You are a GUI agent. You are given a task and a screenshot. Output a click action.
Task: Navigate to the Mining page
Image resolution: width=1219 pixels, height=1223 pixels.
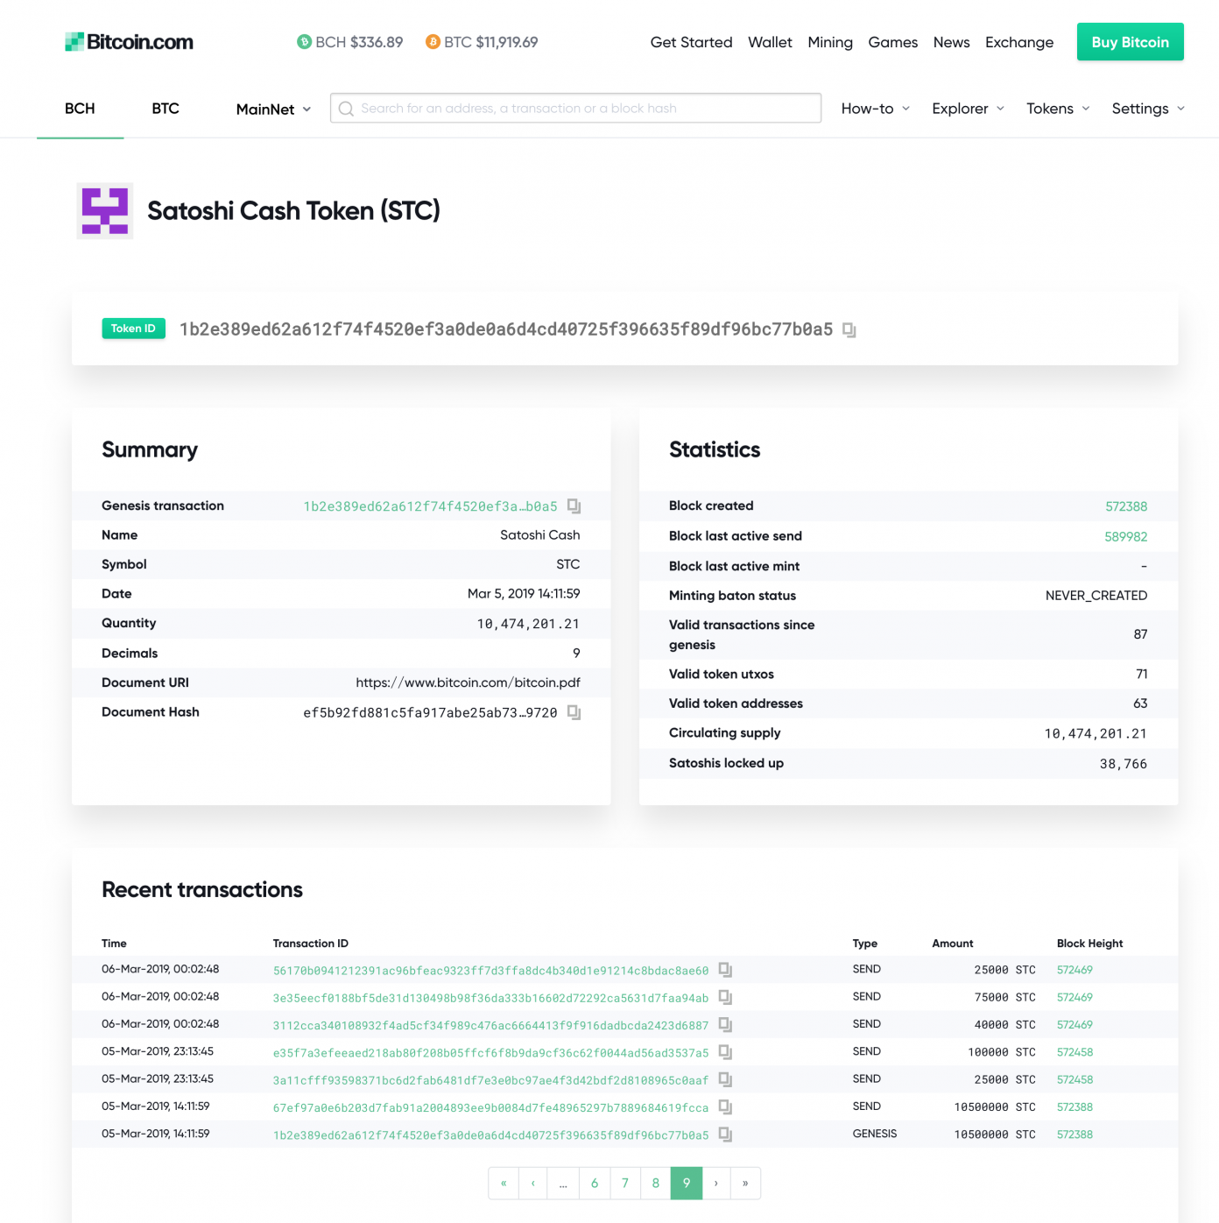click(x=829, y=42)
